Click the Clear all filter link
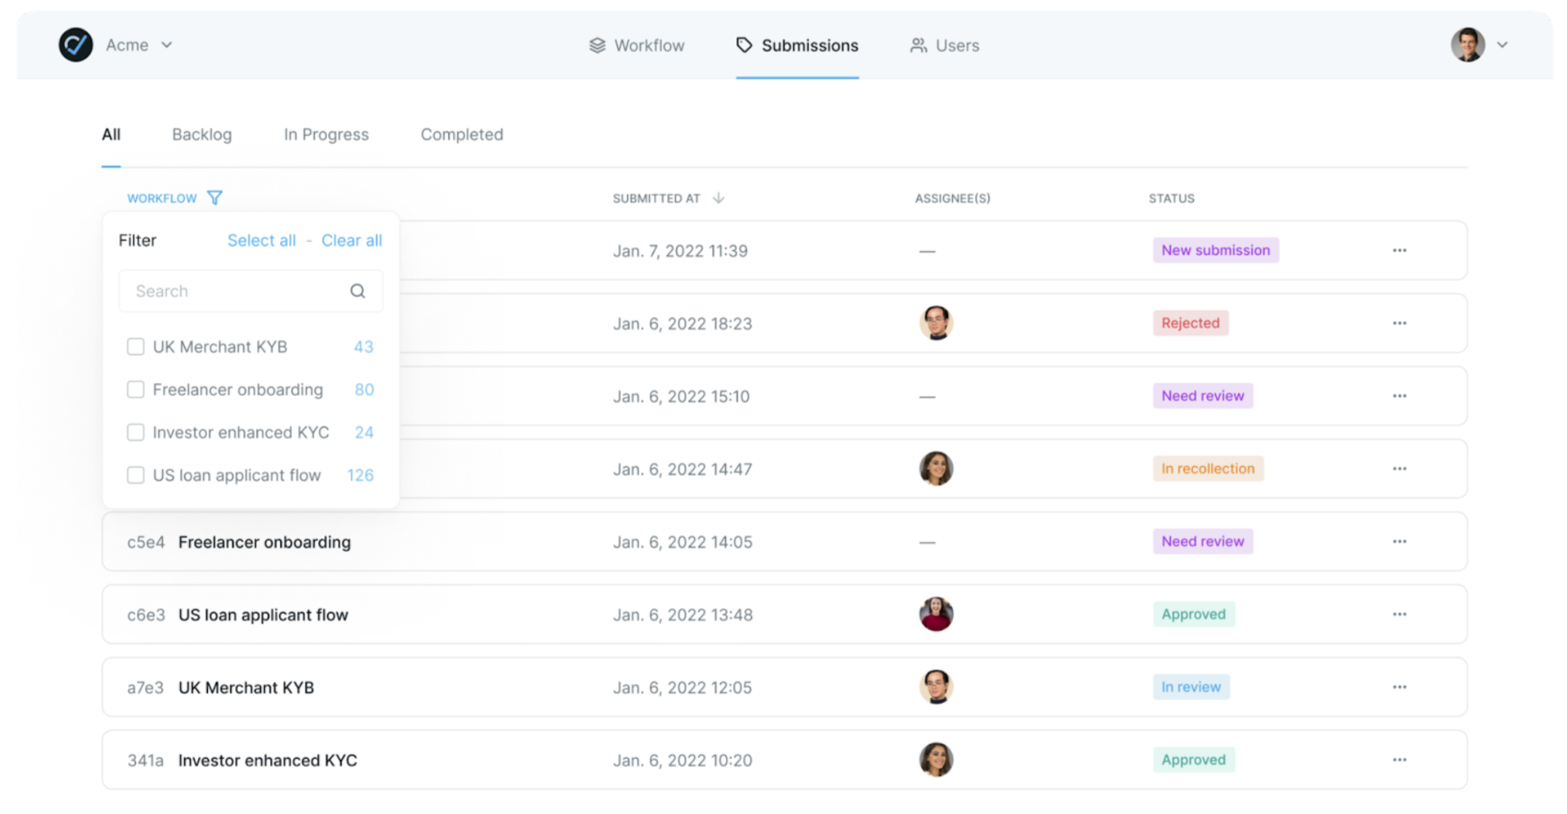 click(x=352, y=240)
